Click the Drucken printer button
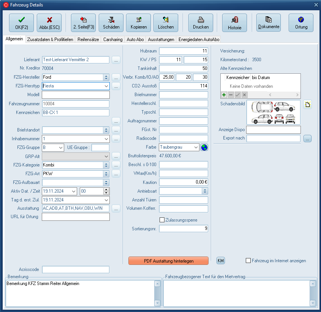 [x=201, y=23]
